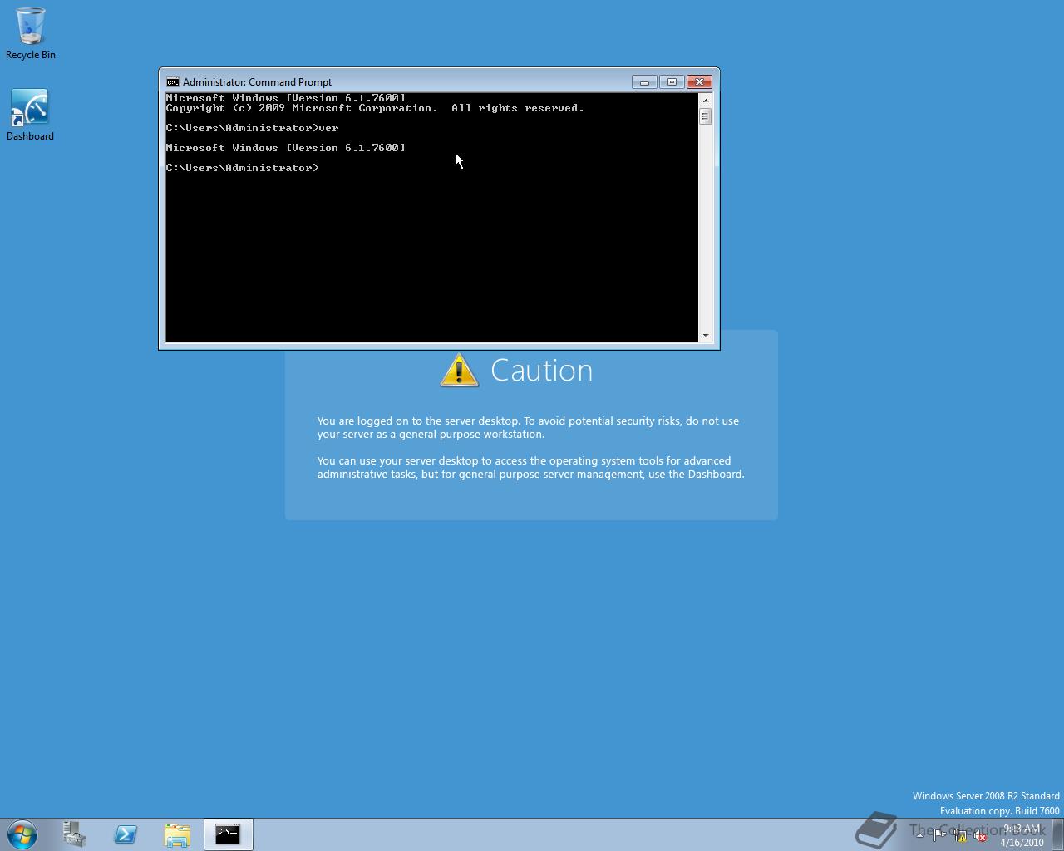The height and width of the screenshot is (851, 1064).
Task: Click the Command Prompt scroll down arrow
Action: click(706, 335)
